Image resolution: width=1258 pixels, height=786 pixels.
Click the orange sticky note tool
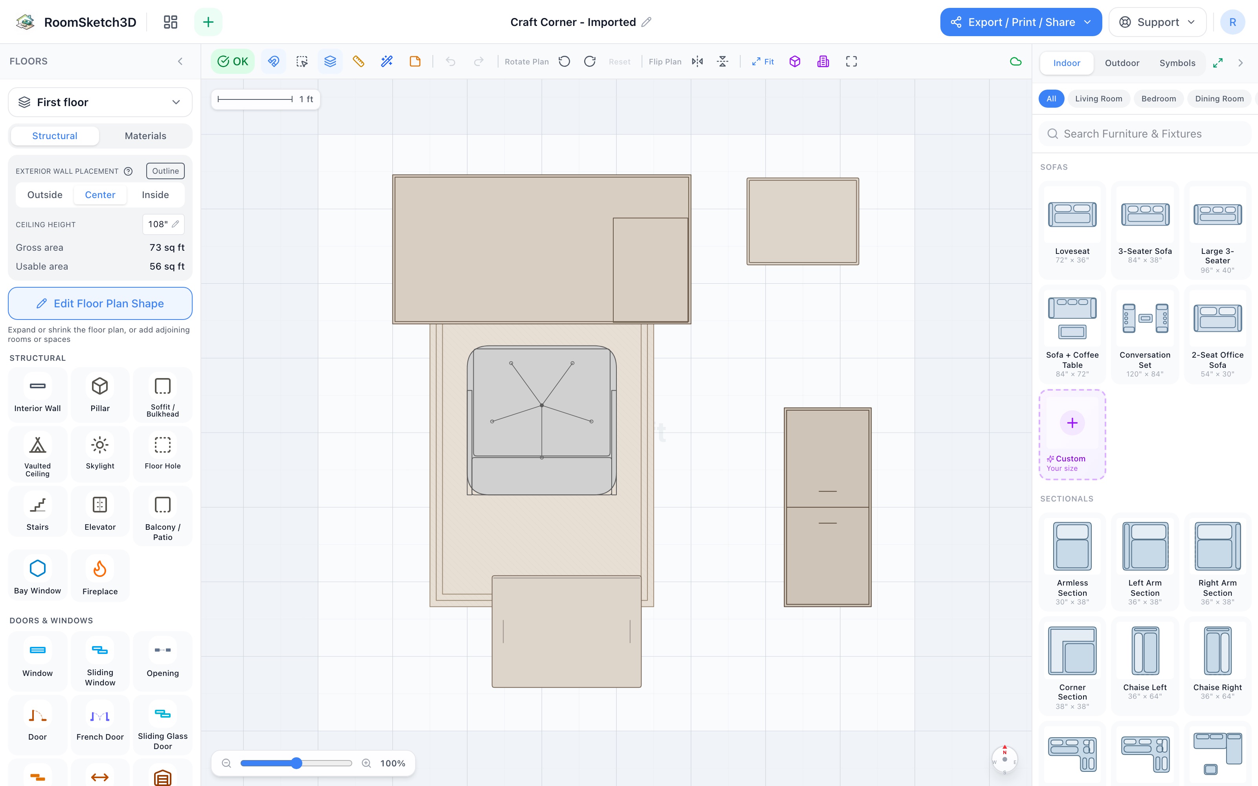click(415, 61)
